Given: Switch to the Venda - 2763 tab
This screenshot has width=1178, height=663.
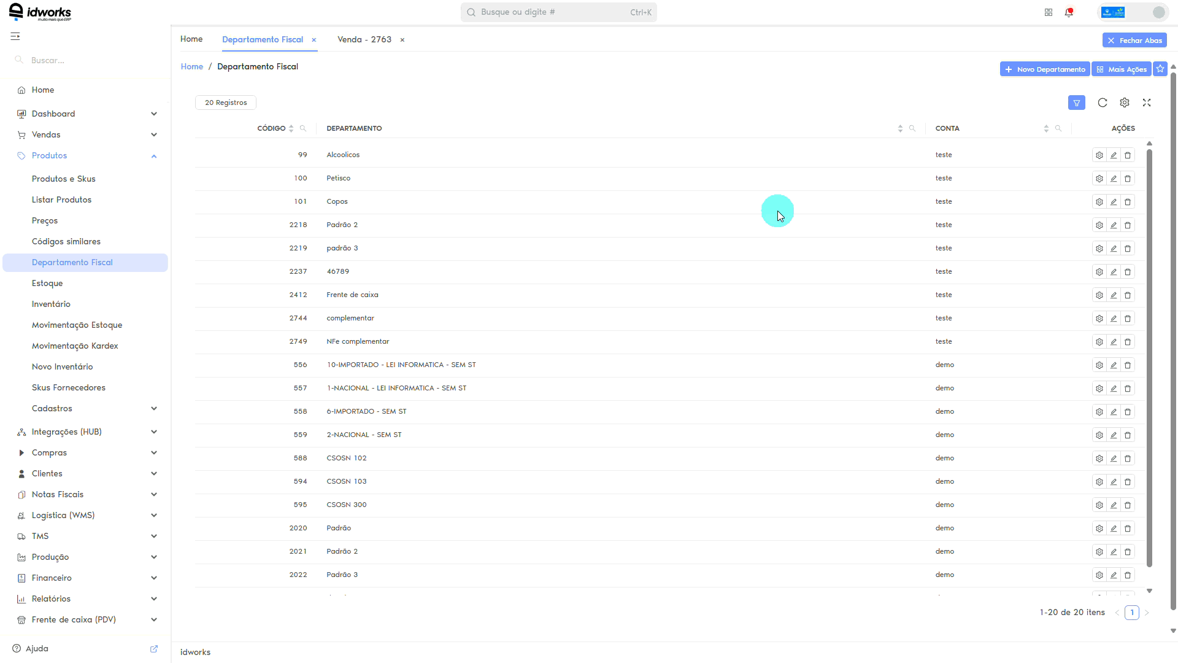Looking at the screenshot, I should (364, 40).
